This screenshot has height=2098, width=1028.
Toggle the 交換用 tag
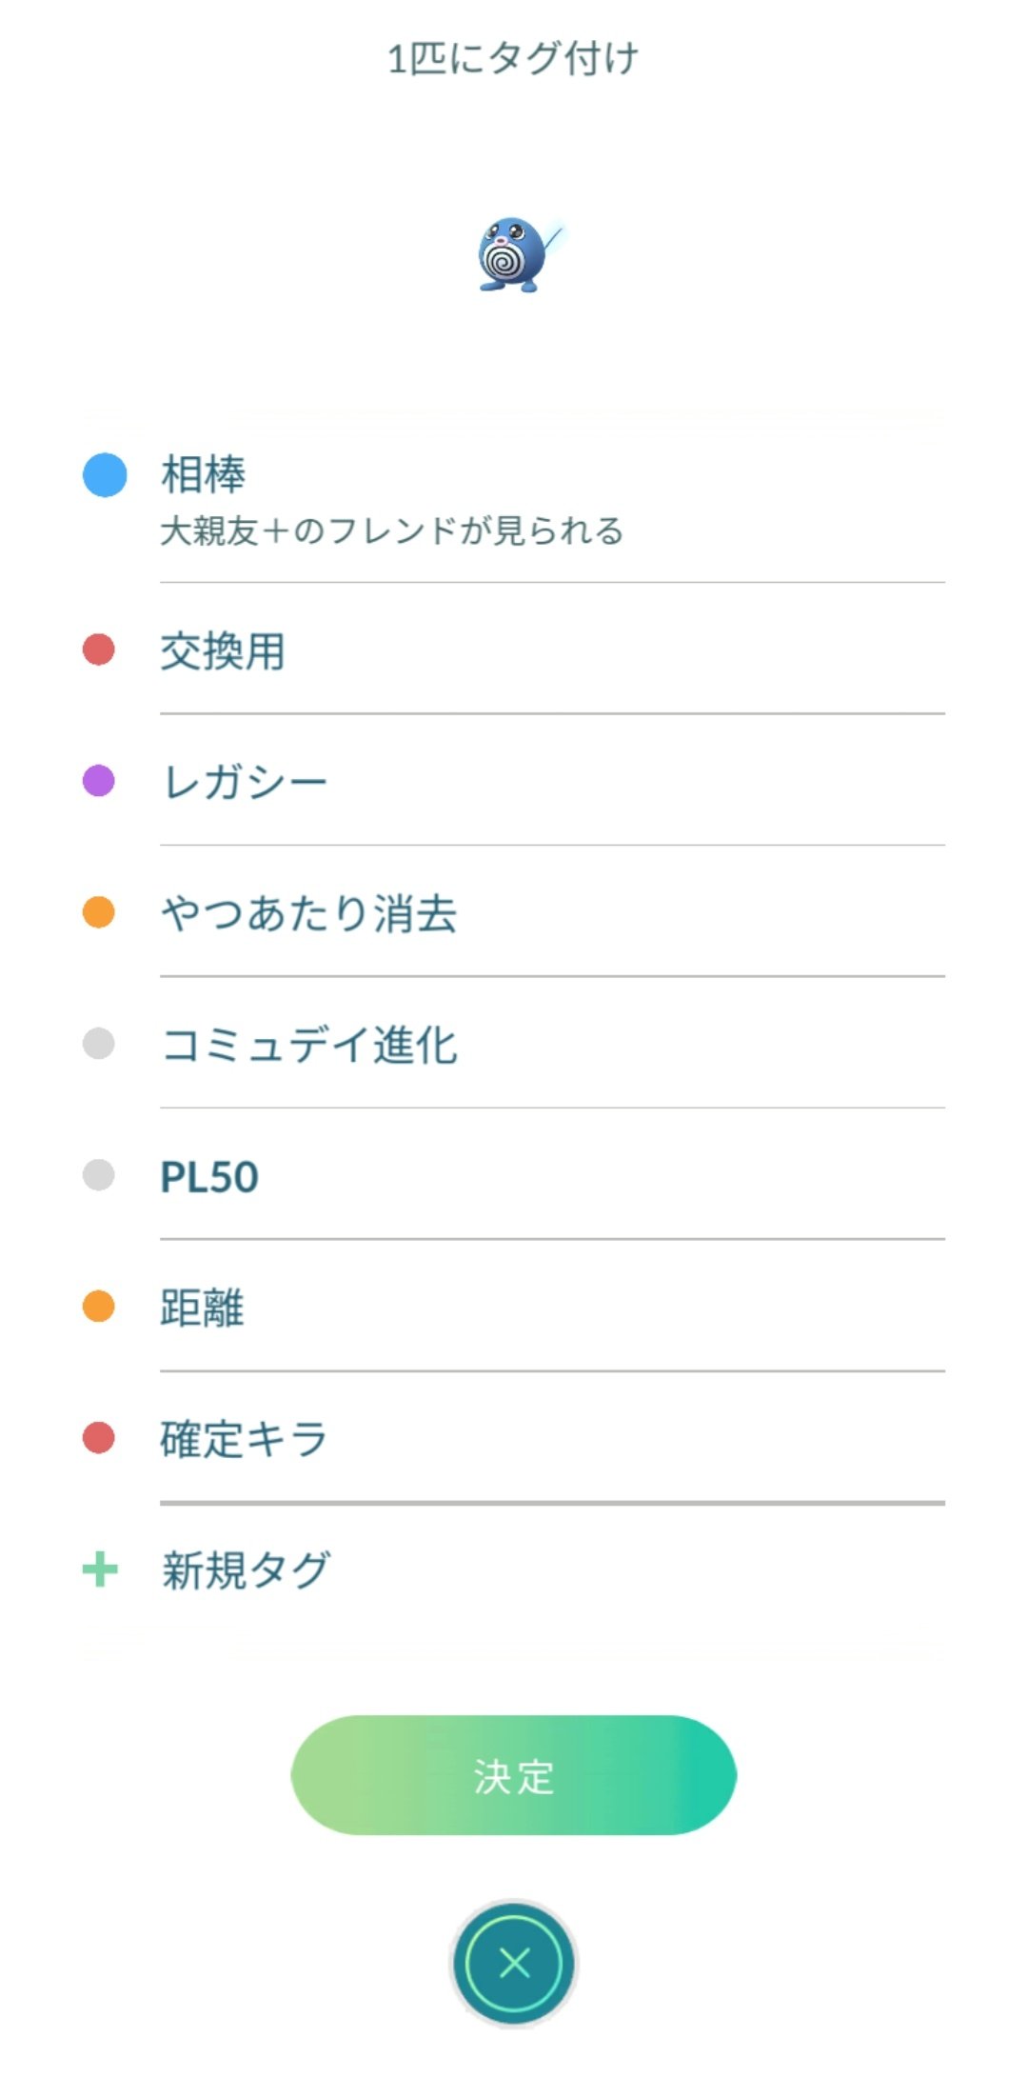click(223, 651)
